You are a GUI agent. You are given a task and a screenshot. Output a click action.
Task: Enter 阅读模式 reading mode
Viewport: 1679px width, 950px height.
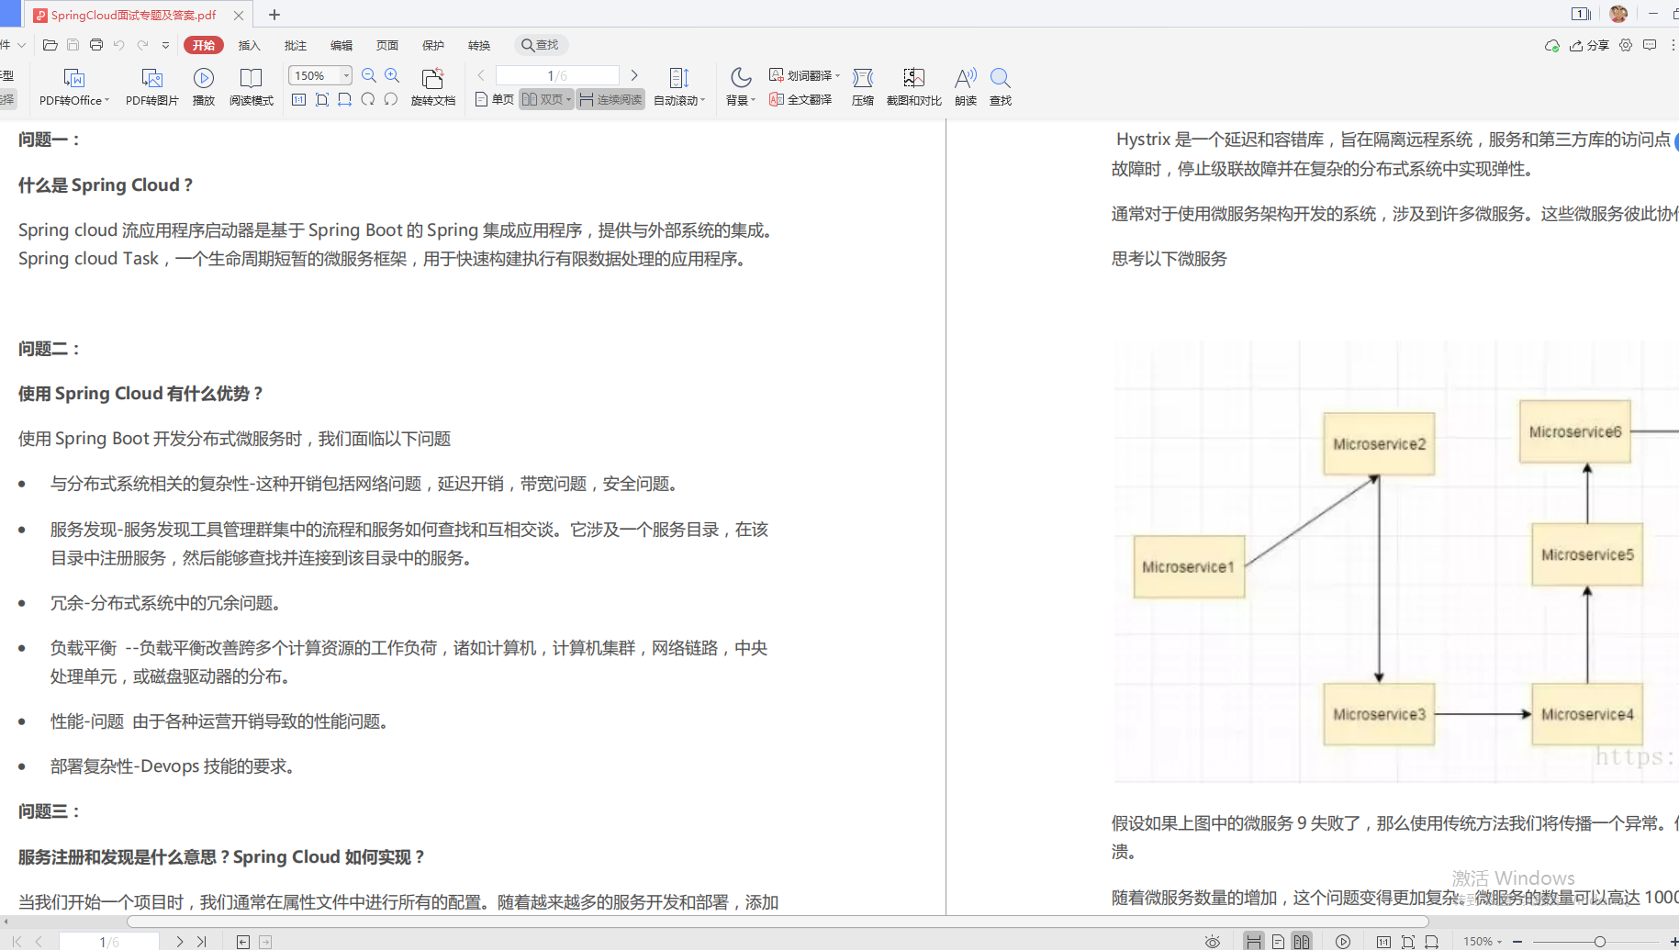(x=252, y=87)
